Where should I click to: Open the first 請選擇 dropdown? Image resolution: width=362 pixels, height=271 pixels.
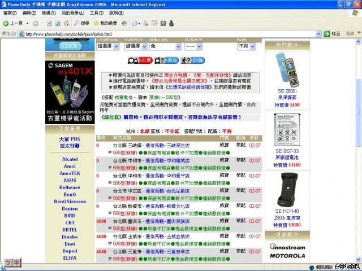108,46
